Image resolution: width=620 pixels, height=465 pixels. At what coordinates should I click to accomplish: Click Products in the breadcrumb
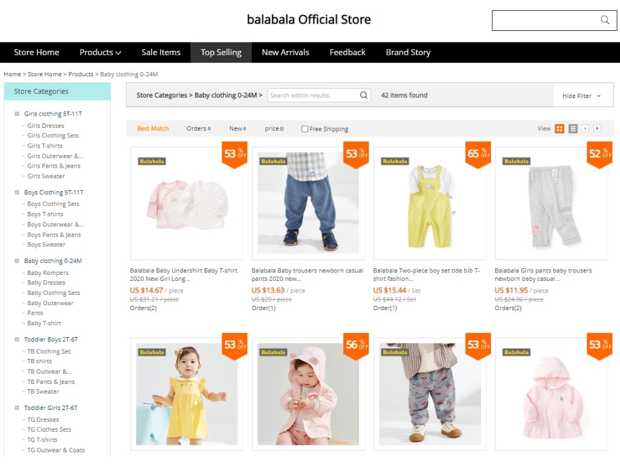pyautogui.click(x=81, y=74)
